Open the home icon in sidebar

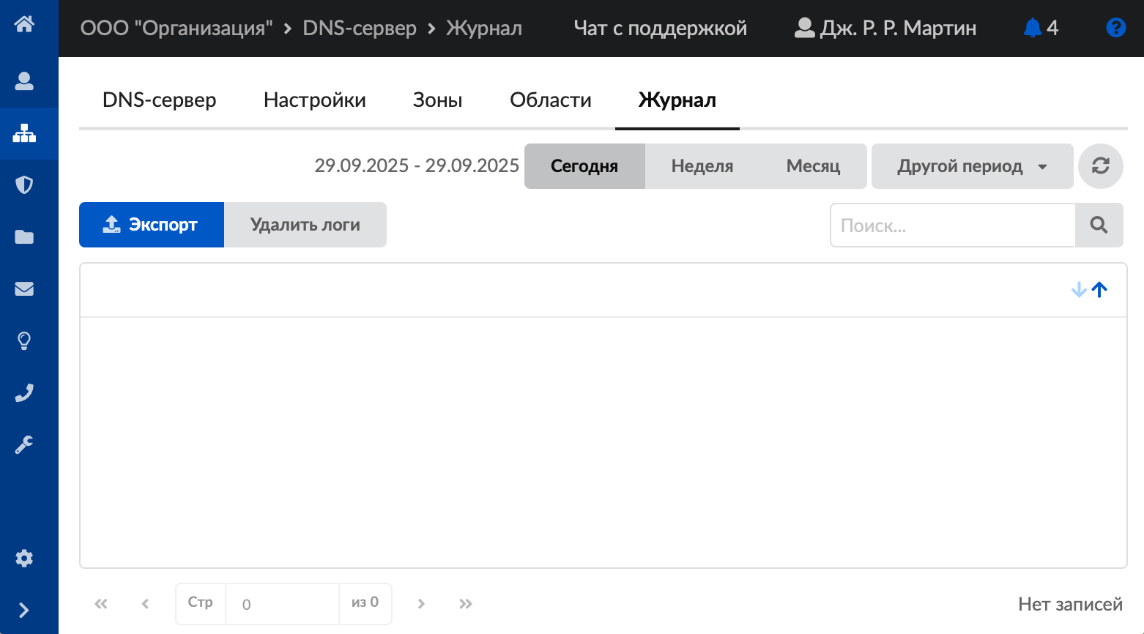(24, 24)
